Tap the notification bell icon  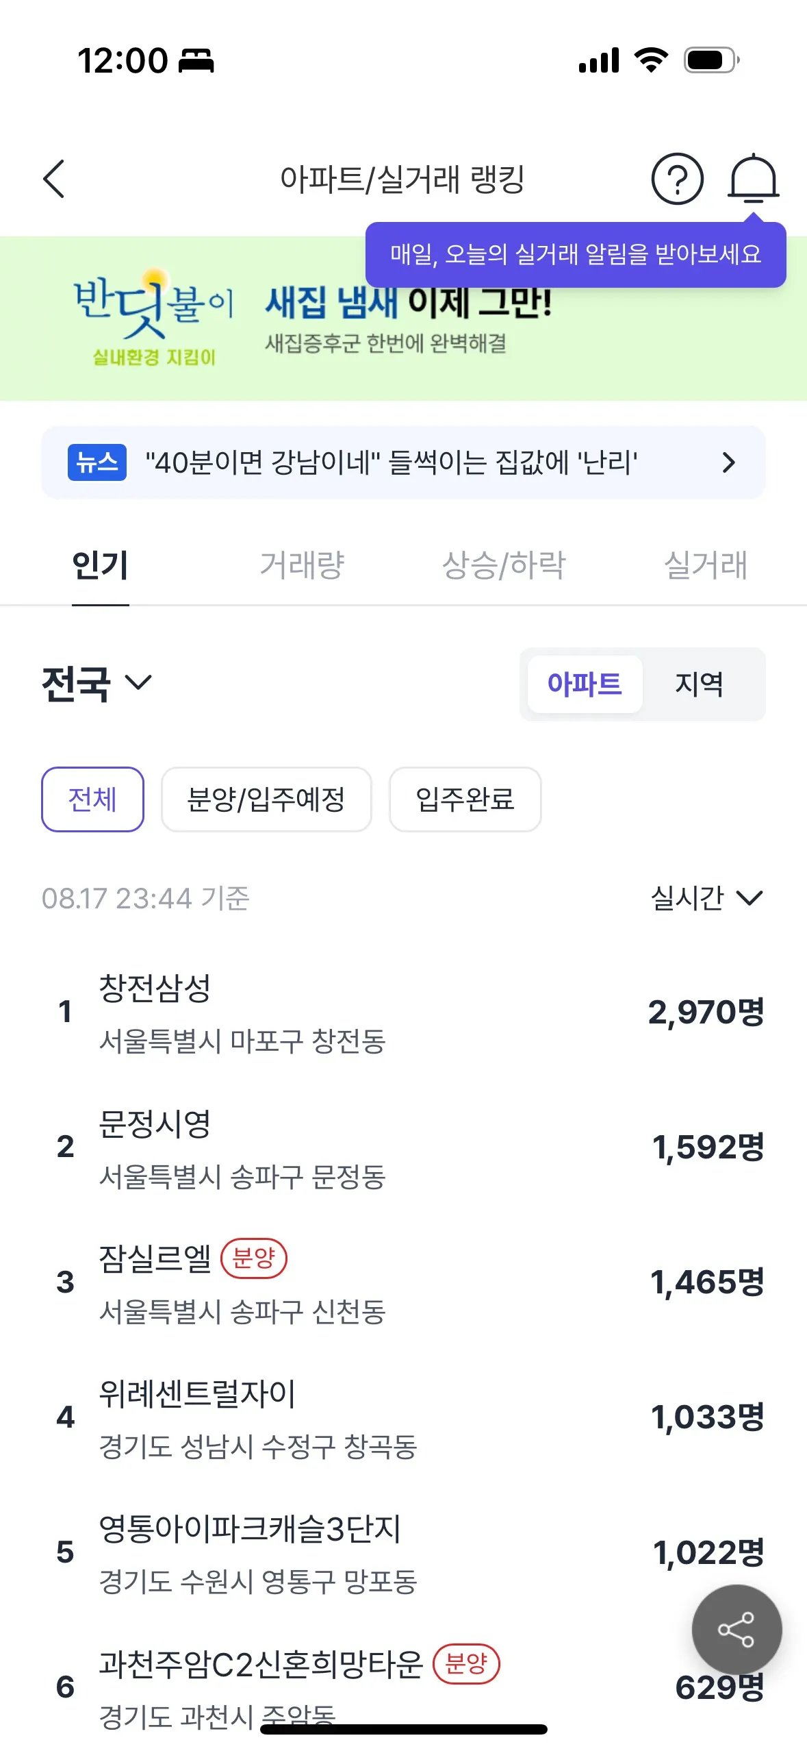click(753, 179)
